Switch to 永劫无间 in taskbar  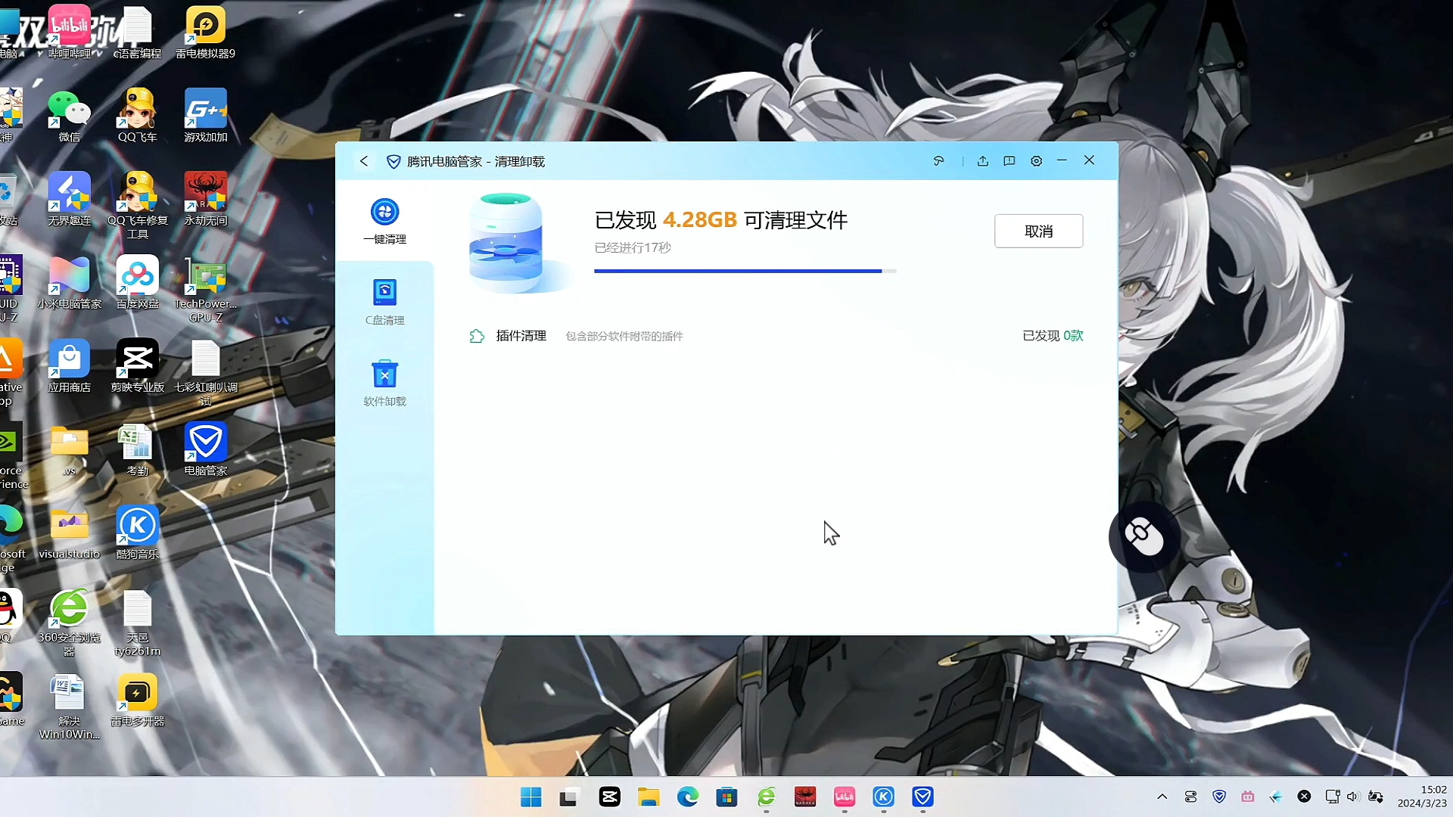[805, 797]
